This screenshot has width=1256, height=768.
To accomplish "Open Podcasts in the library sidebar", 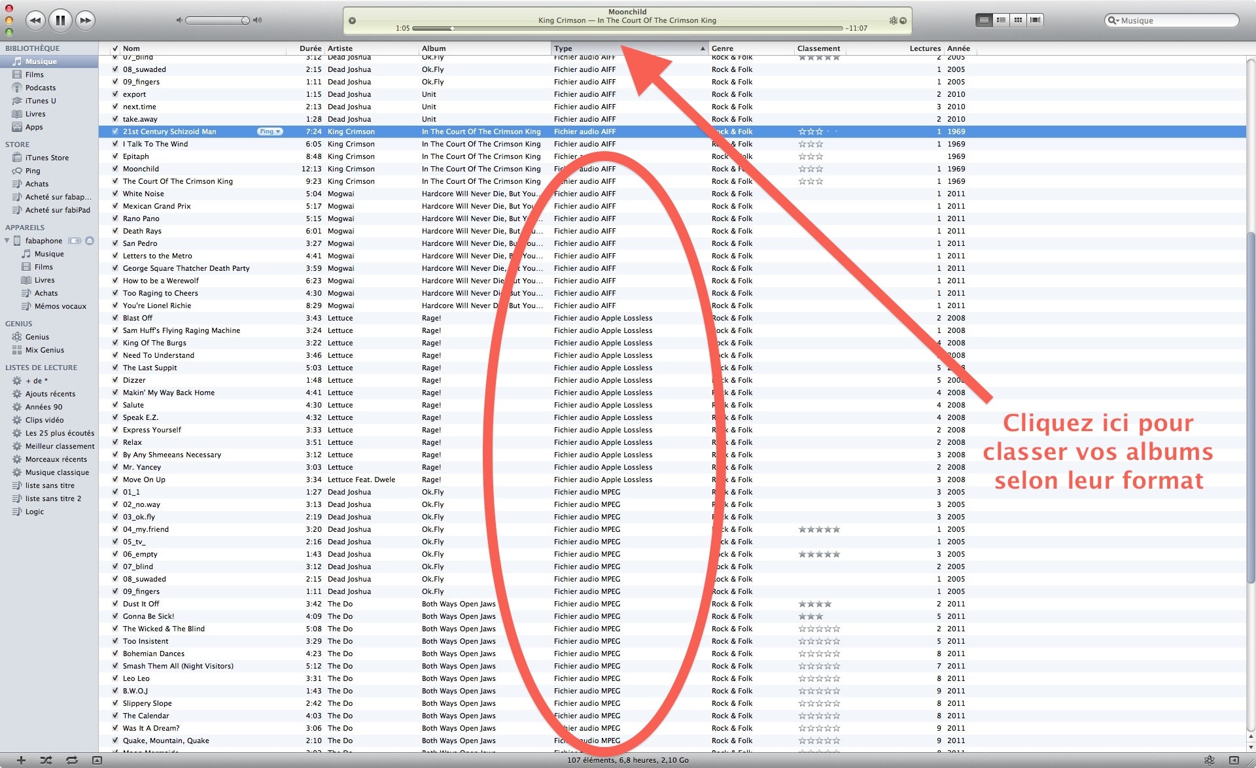I will coord(40,88).
